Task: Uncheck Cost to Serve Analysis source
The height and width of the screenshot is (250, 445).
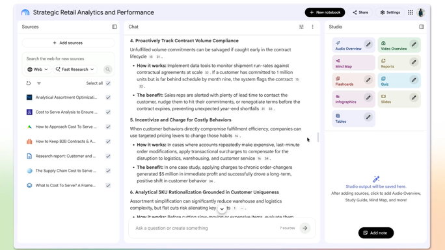Action: [108, 112]
